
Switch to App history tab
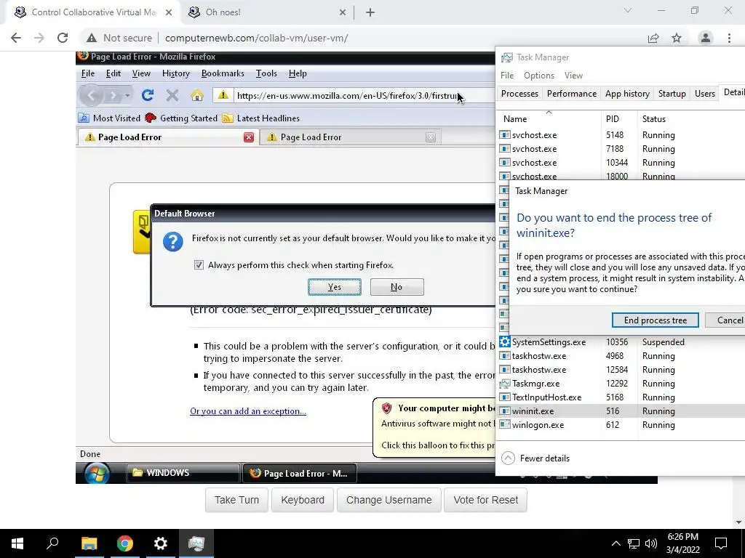627,94
